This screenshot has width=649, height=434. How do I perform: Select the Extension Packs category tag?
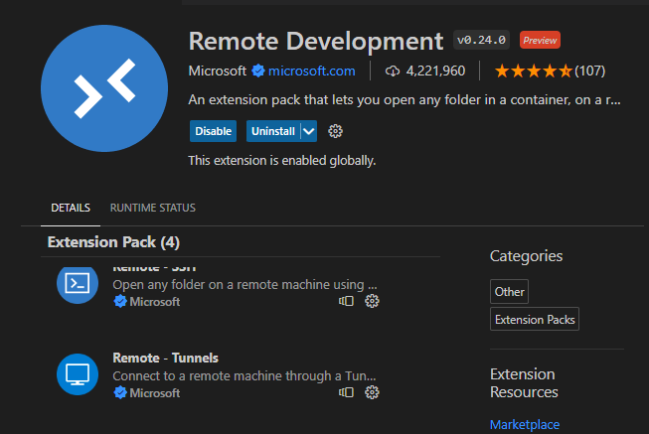click(535, 320)
